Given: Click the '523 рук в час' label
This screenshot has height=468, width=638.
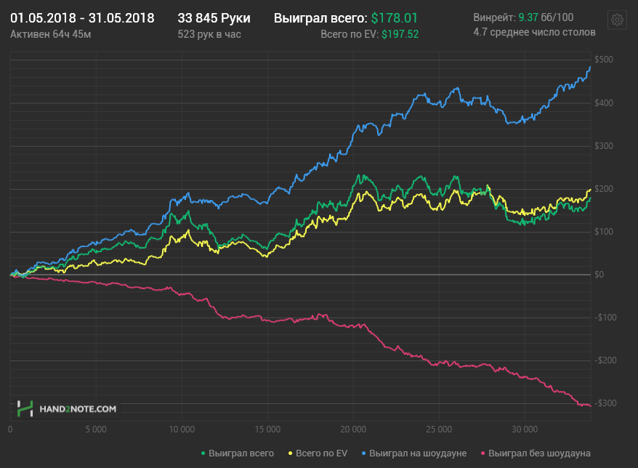Looking at the screenshot, I should [x=209, y=34].
